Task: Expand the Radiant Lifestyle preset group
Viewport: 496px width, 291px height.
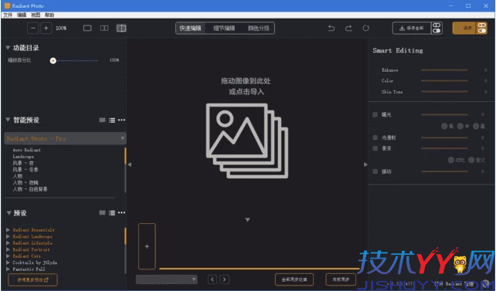Action: click(8, 243)
